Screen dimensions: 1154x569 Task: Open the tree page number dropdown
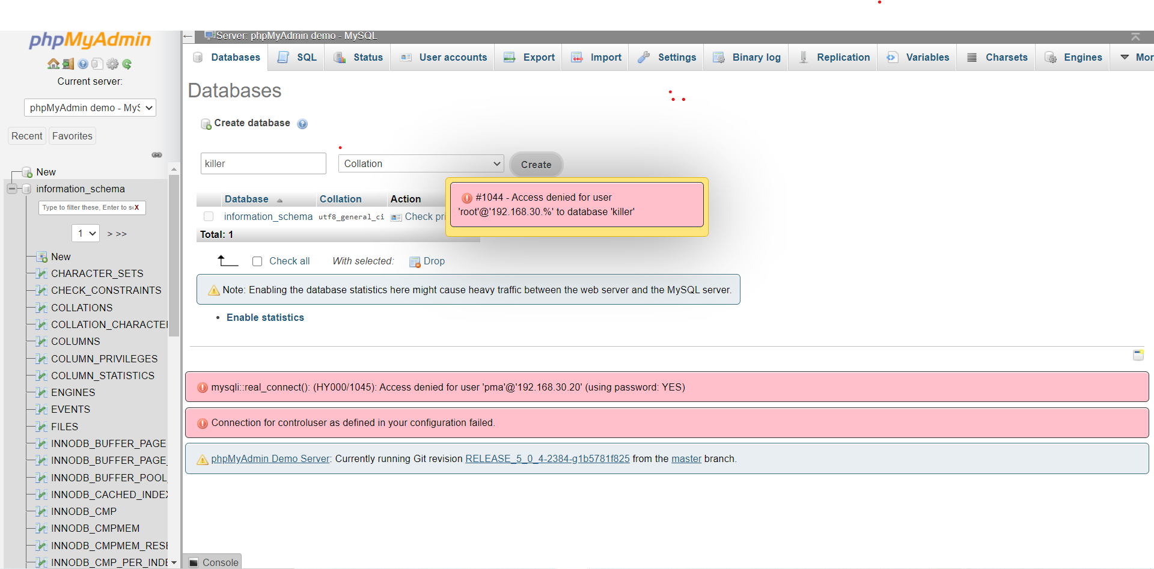[x=85, y=233]
